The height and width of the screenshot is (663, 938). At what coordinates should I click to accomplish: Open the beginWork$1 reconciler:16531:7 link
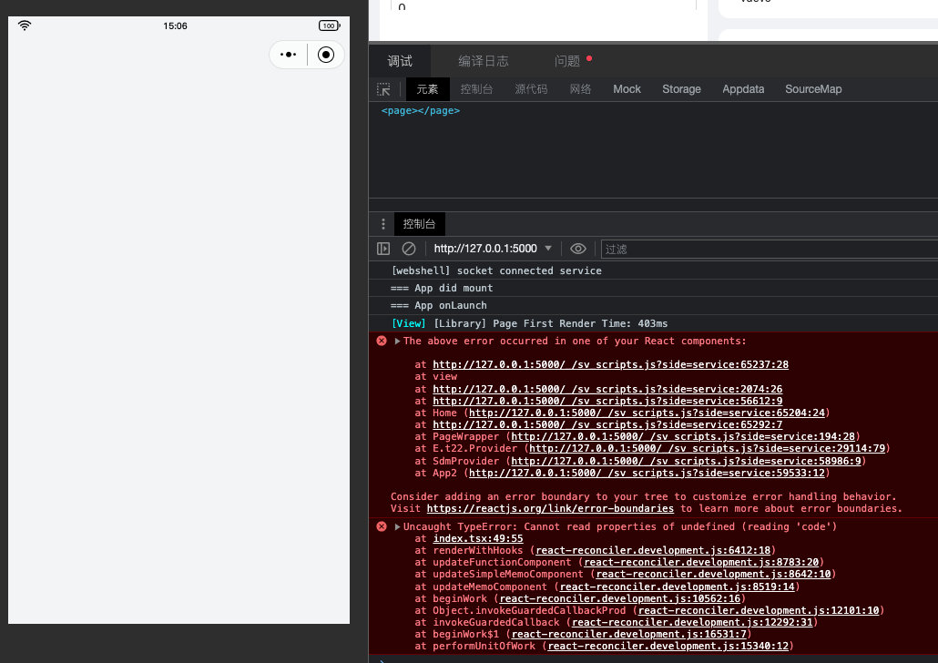tap(629, 634)
